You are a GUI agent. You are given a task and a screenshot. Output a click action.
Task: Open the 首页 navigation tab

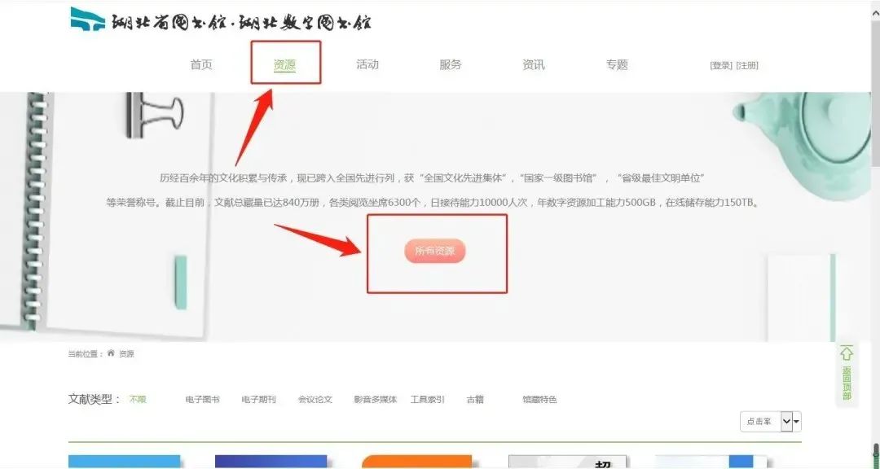(201, 65)
